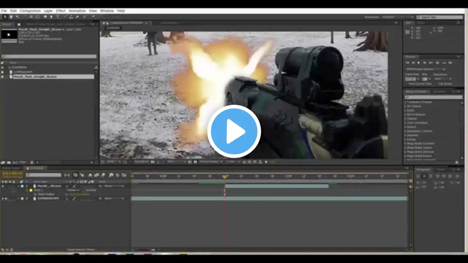
Task: Expand the Blur & Sharpen effects category
Action: click(416, 114)
